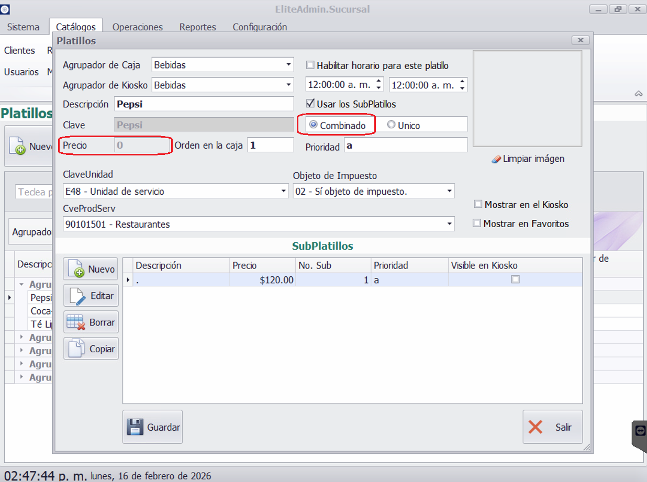Click the Configuración menu tab

pos(260,27)
